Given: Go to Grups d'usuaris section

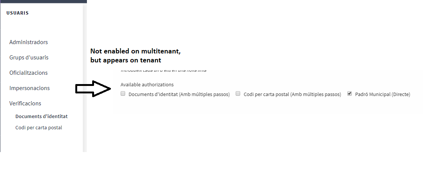Looking at the screenshot, I should (29, 58).
